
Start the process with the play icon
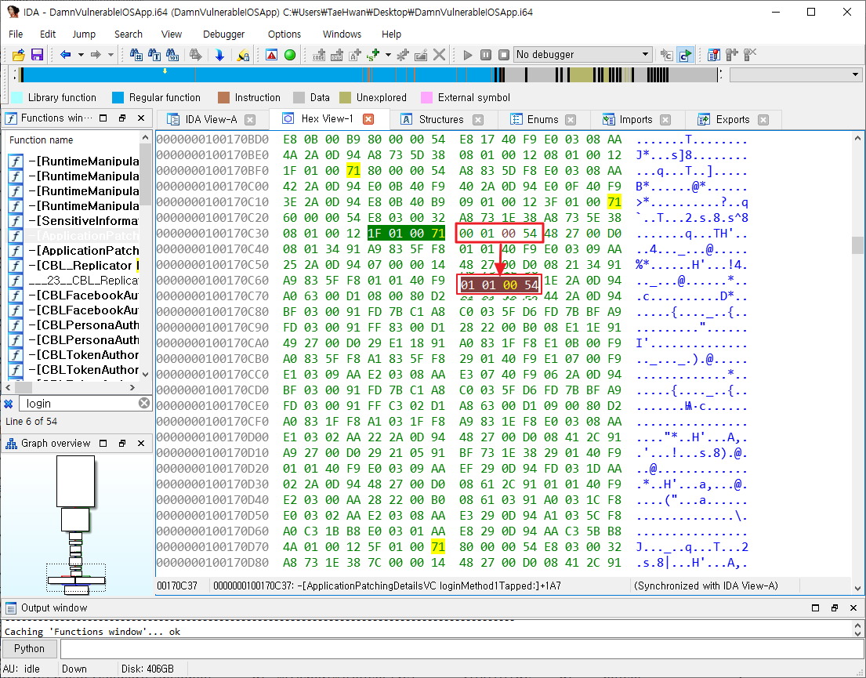(468, 55)
